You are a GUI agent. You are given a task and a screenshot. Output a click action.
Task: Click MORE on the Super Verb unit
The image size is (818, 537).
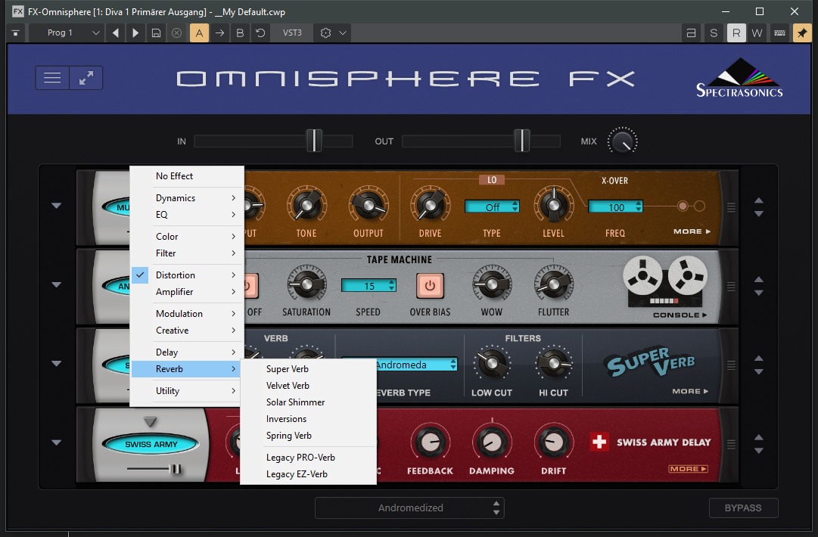tap(691, 391)
